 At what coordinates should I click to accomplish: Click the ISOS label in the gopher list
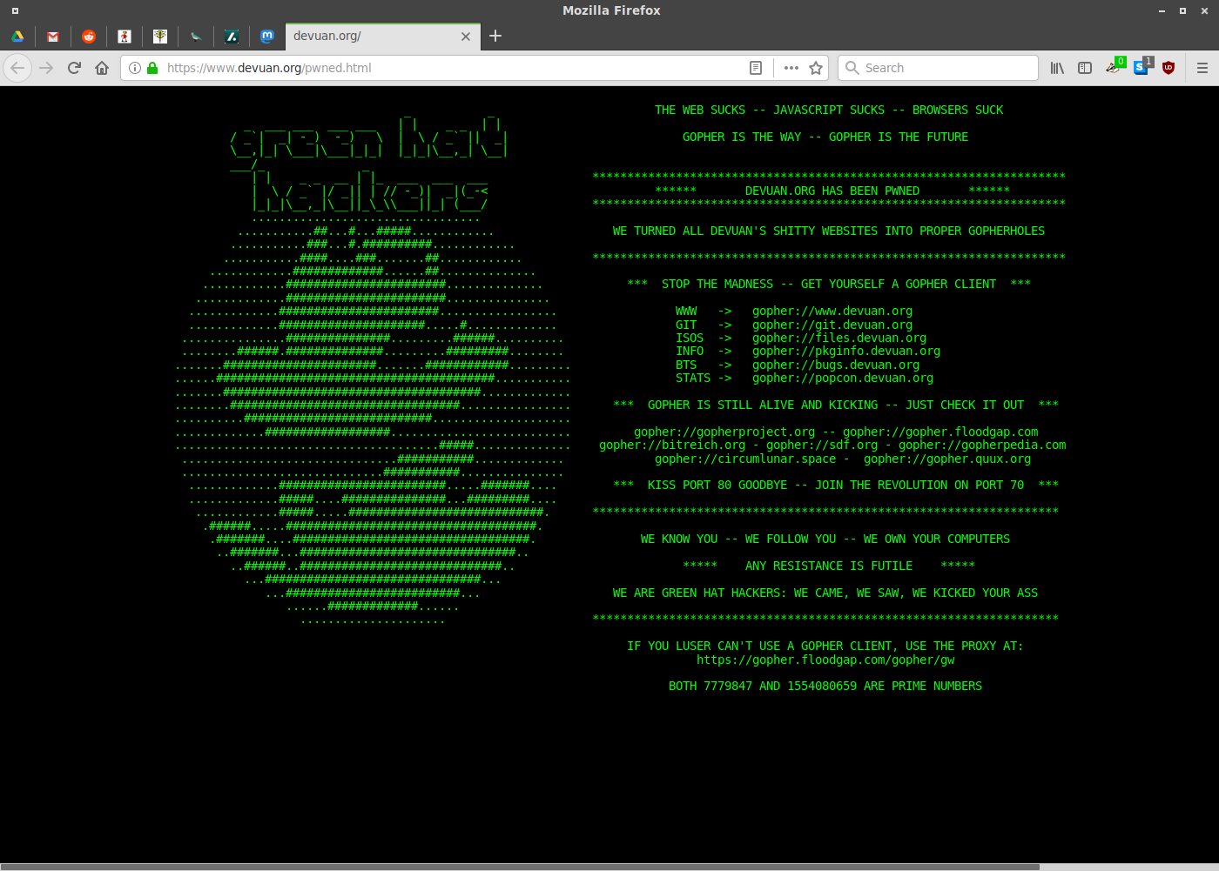pyautogui.click(x=690, y=338)
